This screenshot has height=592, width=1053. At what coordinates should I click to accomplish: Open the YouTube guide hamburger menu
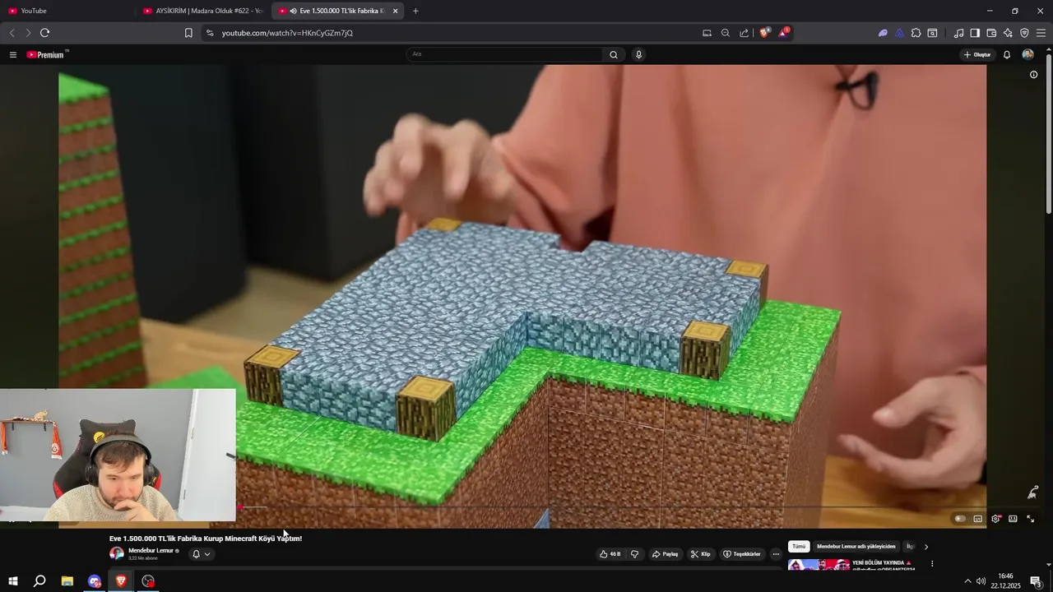12,55
